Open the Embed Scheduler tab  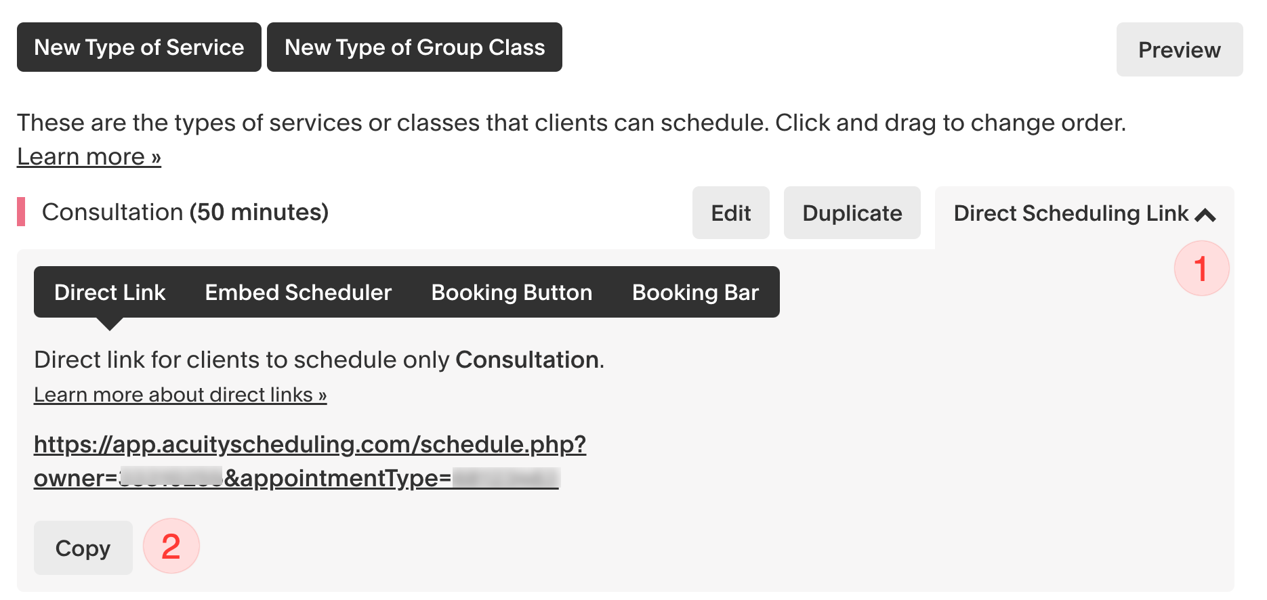point(298,293)
